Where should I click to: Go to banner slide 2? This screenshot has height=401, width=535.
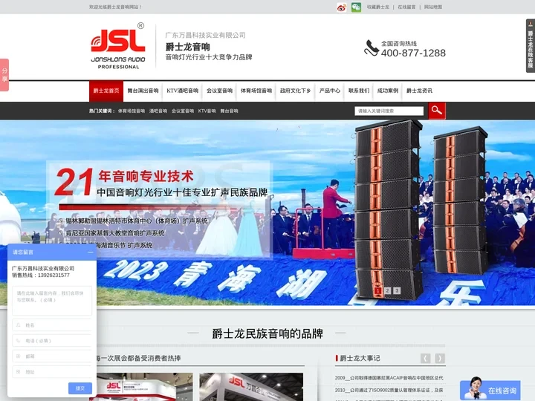tap(387, 290)
